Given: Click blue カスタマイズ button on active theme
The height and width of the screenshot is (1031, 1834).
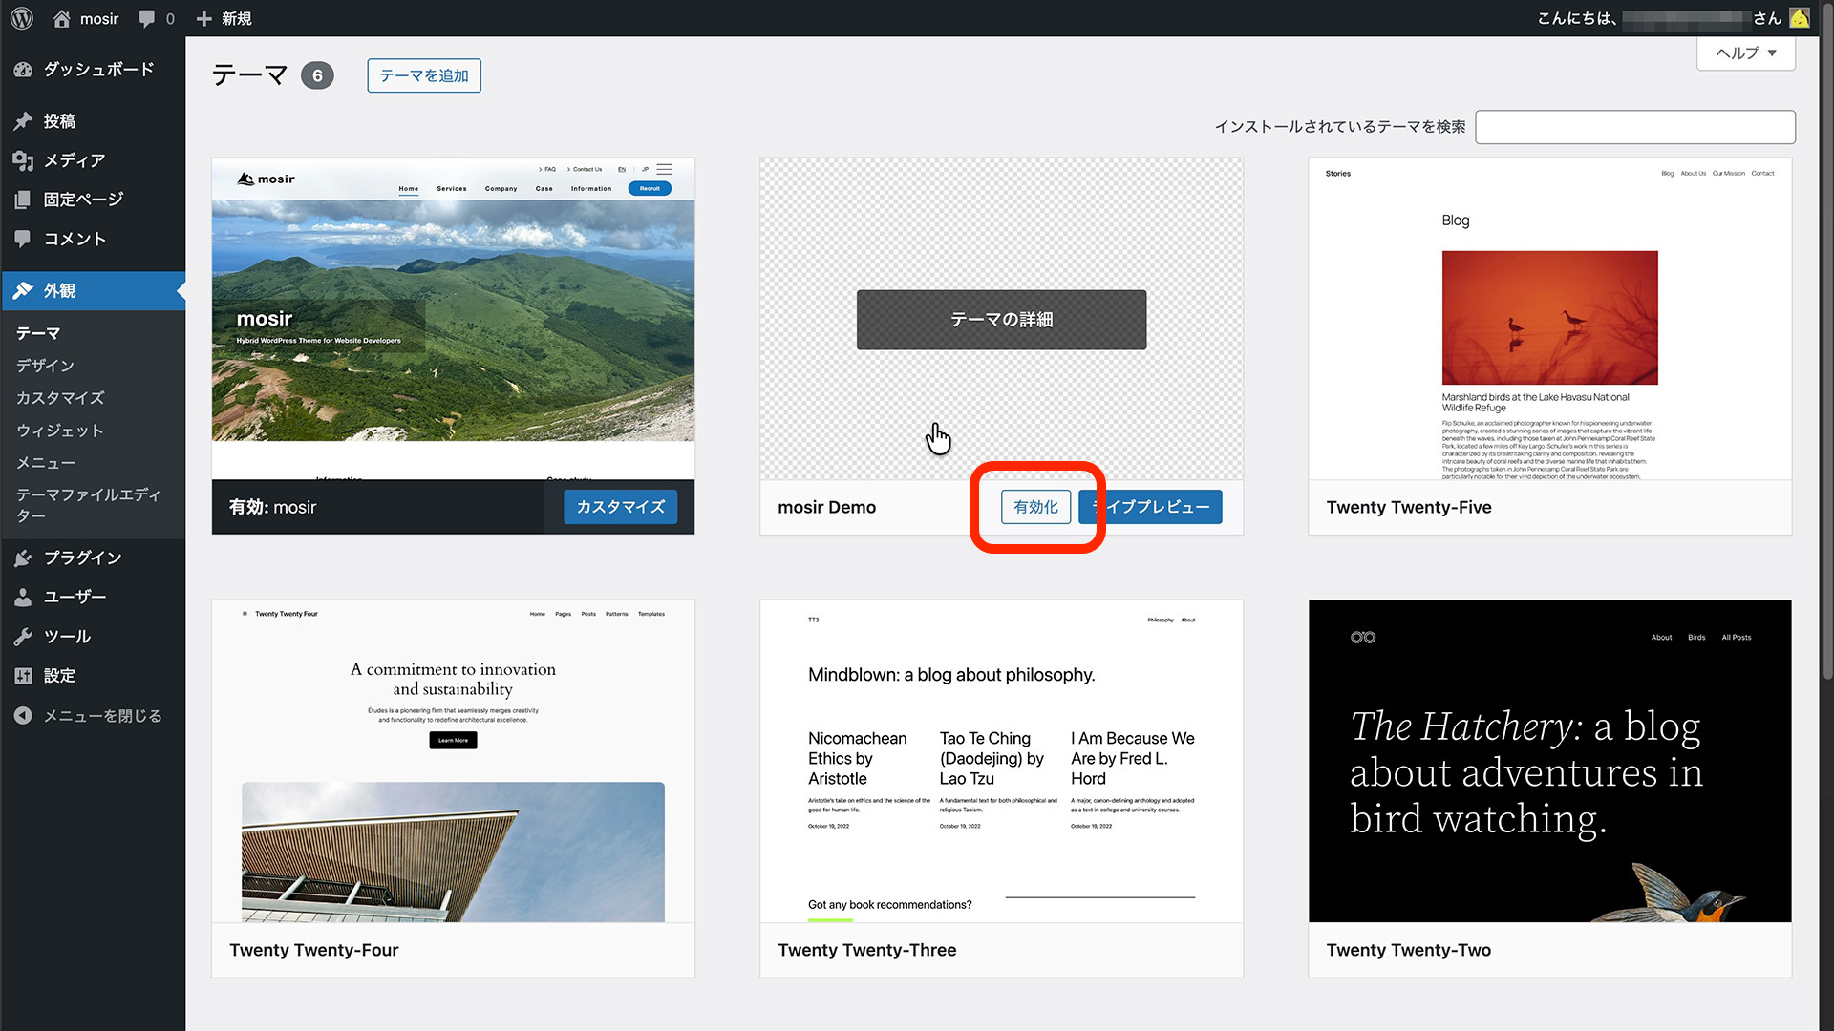Looking at the screenshot, I should [620, 507].
